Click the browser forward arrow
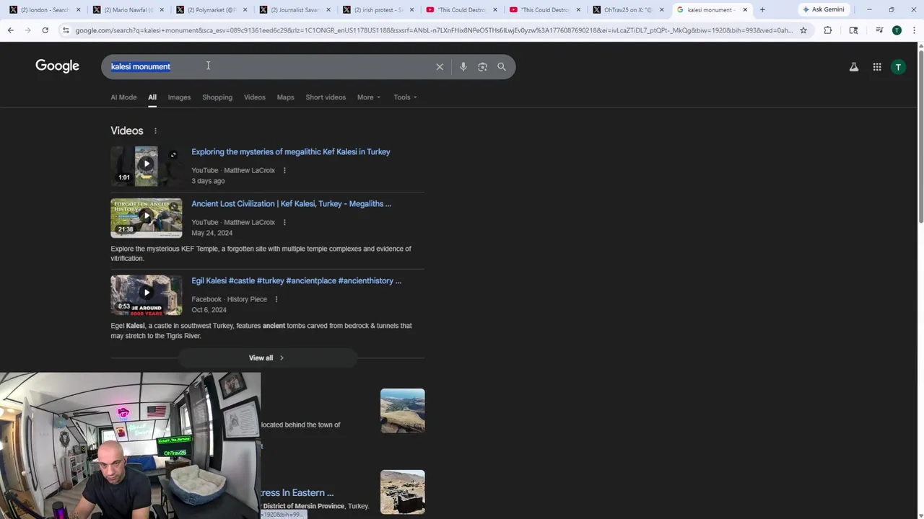 tap(27, 30)
